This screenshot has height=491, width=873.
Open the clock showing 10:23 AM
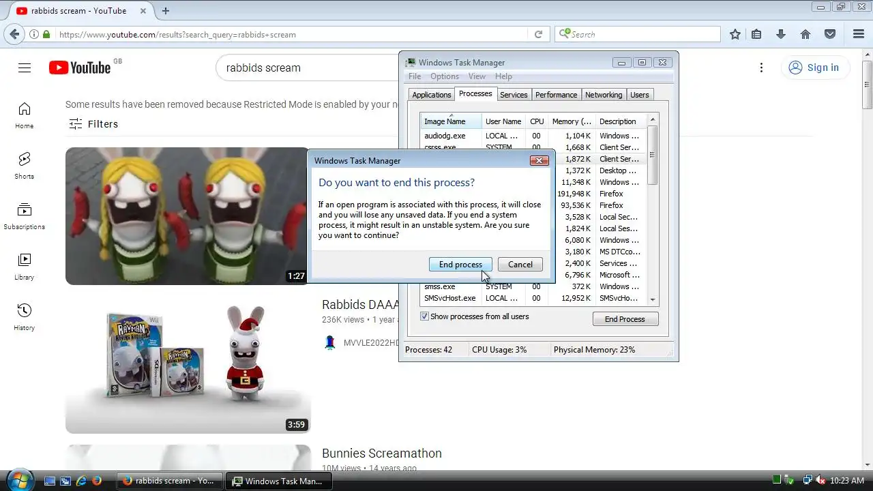coord(847,481)
